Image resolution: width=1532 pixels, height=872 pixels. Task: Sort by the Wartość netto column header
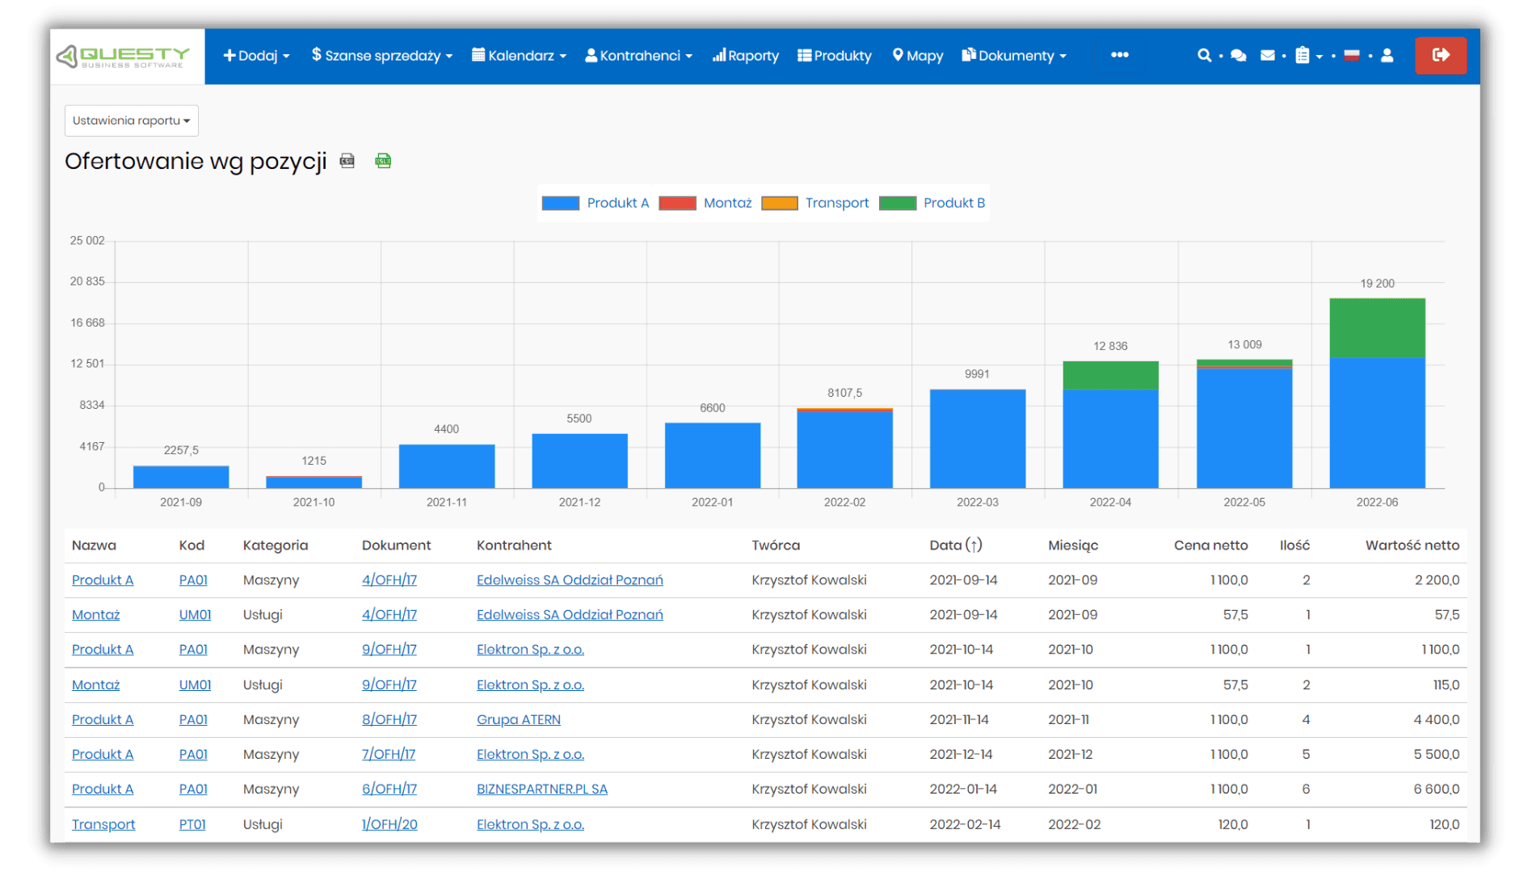1412,546
